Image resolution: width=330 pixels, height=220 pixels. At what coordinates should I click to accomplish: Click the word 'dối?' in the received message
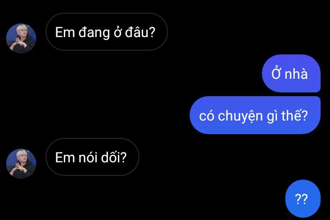coord(114,157)
